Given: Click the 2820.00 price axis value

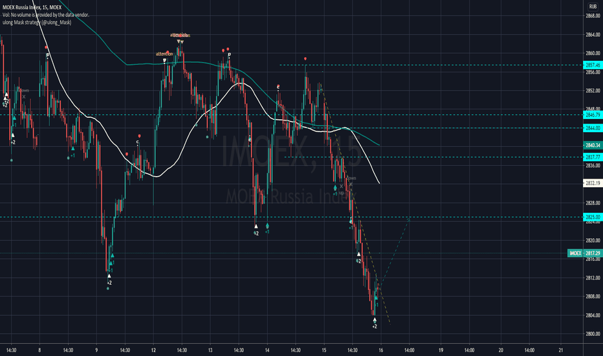Looking at the screenshot, I should click(593, 240).
